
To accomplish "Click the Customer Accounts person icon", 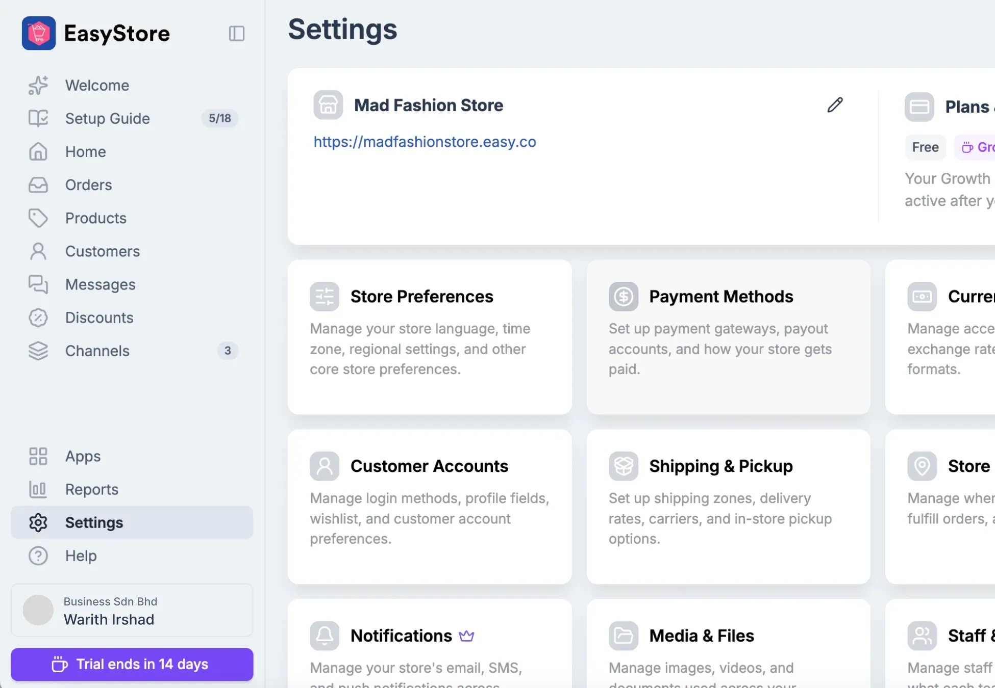I will [x=325, y=466].
